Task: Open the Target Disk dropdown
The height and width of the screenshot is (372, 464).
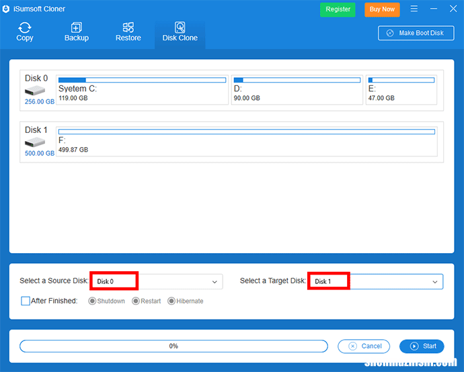Action: 375,281
